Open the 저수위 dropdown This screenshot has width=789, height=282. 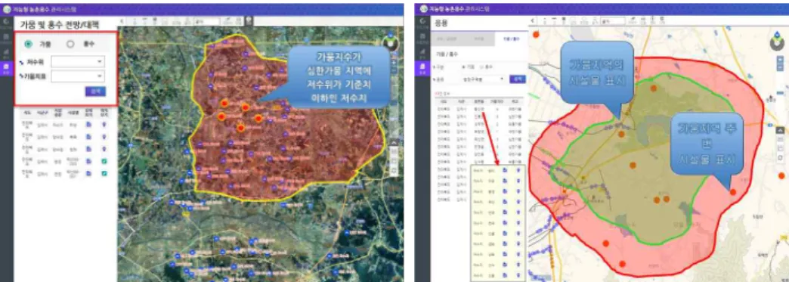click(x=78, y=61)
